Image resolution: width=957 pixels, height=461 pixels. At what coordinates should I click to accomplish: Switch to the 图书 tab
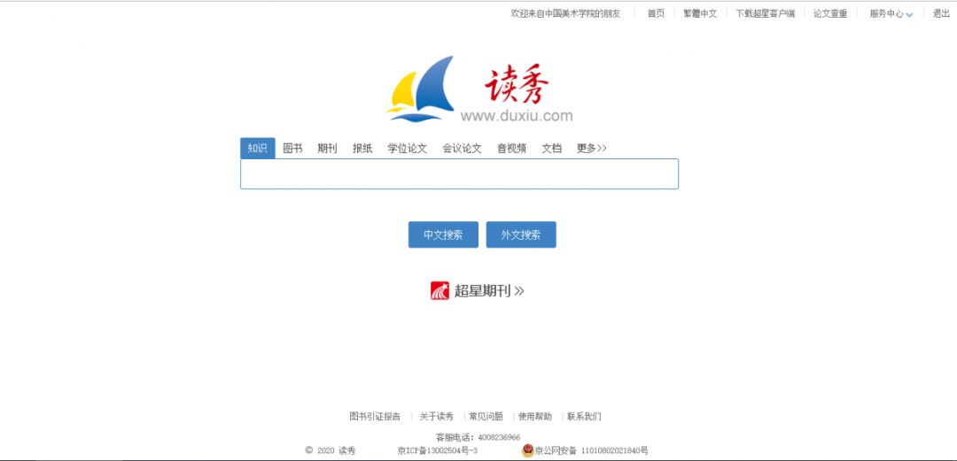[x=292, y=148]
